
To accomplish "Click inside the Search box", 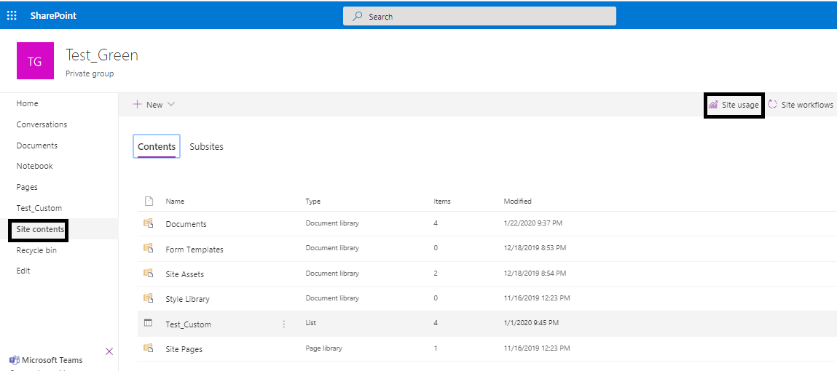I will tap(479, 16).
